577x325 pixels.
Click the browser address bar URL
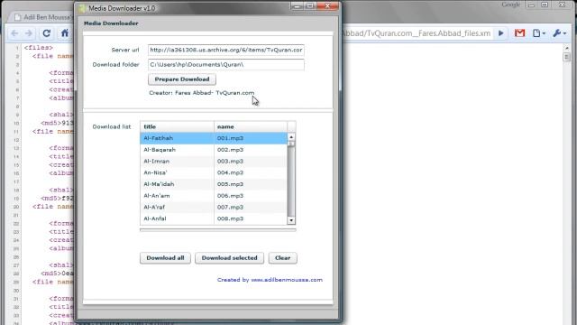click(417, 33)
